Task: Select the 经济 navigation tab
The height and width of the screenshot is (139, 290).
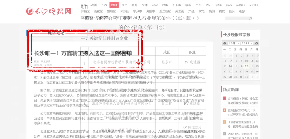Action: tap(114, 5)
